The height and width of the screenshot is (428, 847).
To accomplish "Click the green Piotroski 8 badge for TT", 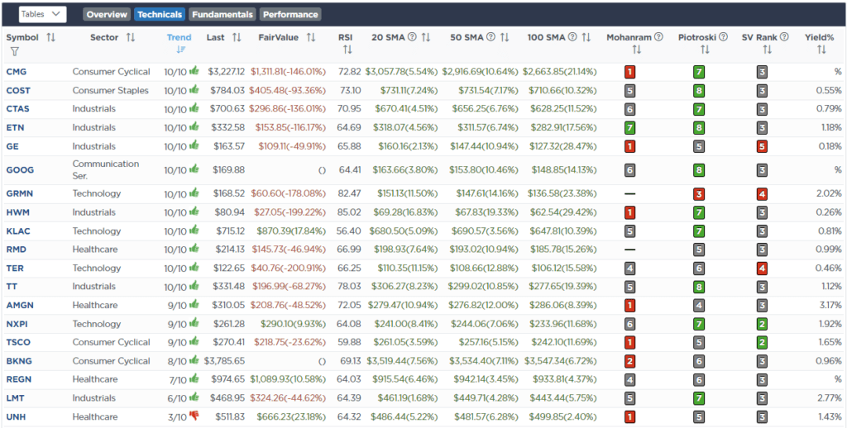I will click(699, 287).
